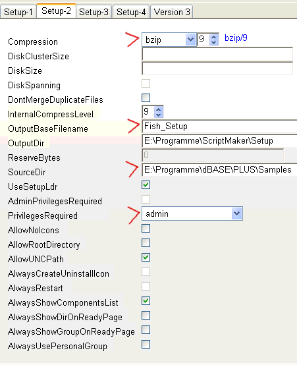The height and width of the screenshot is (365, 297).
Task: Enable the AllowNoIcons checkbox
Action: [x=146, y=229]
